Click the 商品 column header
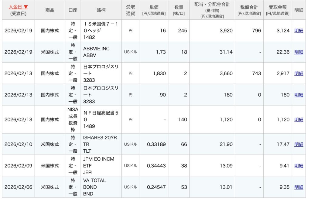Screen dimensions: 311x200 (50, 10)
